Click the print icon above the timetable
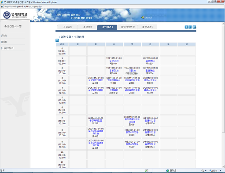Viewport: 225px width, 173px height. click(57, 40)
